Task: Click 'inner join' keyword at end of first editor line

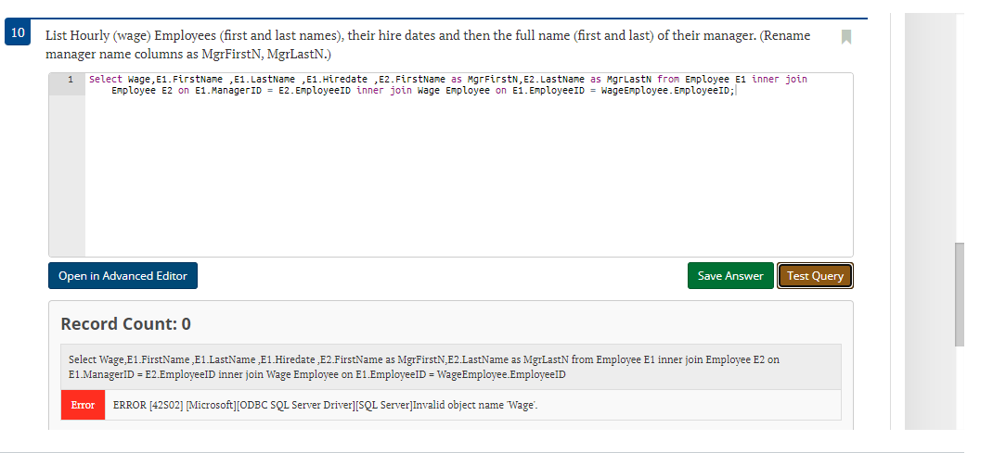Action: click(779, 80)
